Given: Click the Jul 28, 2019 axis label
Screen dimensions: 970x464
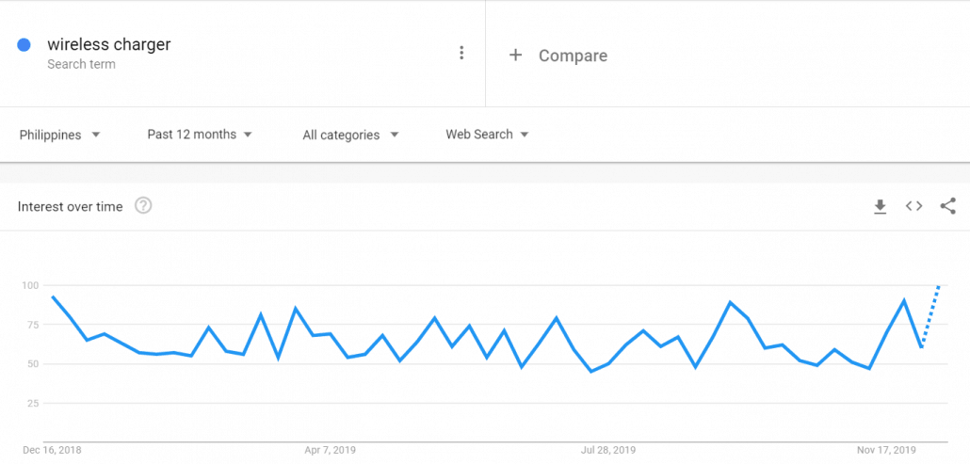Looking at the screenshot, I should (x=608, y=450).
